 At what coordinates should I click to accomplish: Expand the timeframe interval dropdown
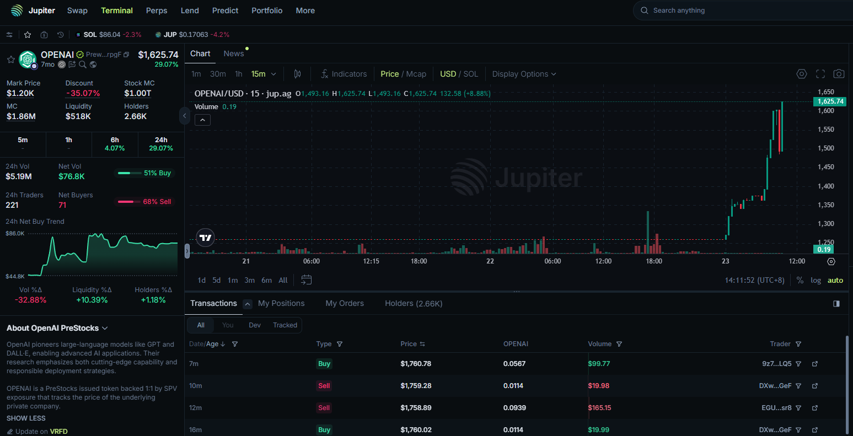pos(273,74)
